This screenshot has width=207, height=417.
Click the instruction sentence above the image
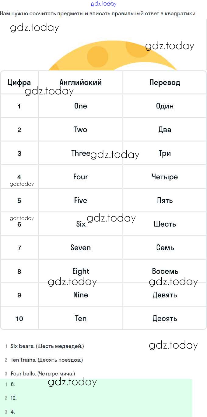(98, 14)
